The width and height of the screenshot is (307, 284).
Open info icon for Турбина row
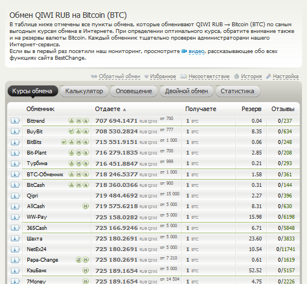(x=15, y=163)
